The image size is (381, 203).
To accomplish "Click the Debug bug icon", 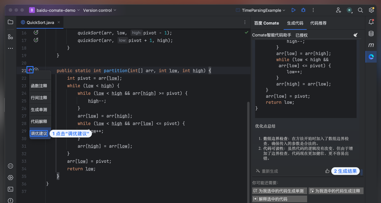I will [303, 10].
